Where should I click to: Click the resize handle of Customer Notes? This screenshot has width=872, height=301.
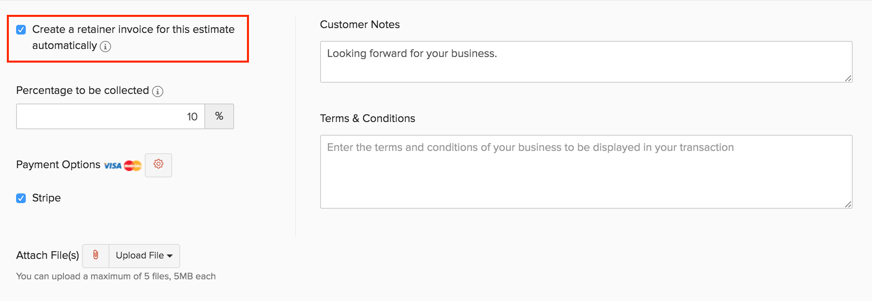(x=848, y=78)
